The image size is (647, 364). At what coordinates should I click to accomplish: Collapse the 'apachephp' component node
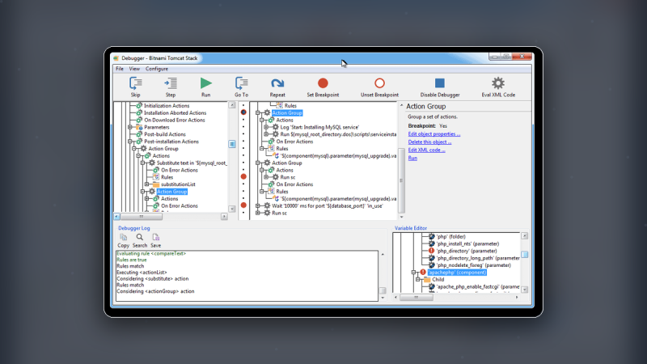pyautogui.click(x=414, y=273)
